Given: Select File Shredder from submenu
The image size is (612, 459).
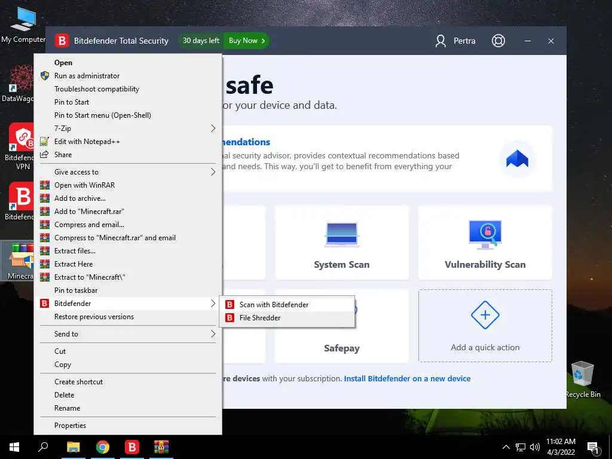Looking at the screenshot, I should [x=287, y=318].
